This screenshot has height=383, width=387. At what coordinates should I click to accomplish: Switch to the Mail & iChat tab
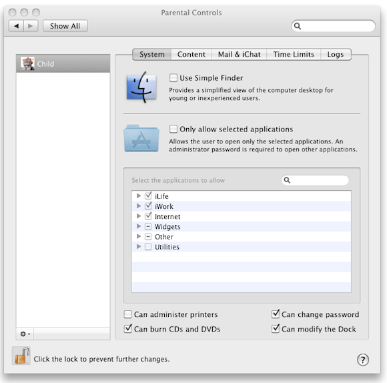[x=239, y=54]
